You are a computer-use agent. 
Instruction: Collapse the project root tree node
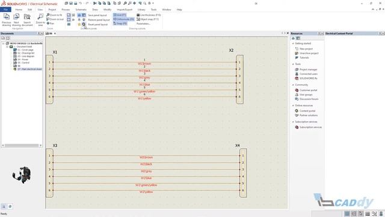pyautogui.click(x=4, y=43)
